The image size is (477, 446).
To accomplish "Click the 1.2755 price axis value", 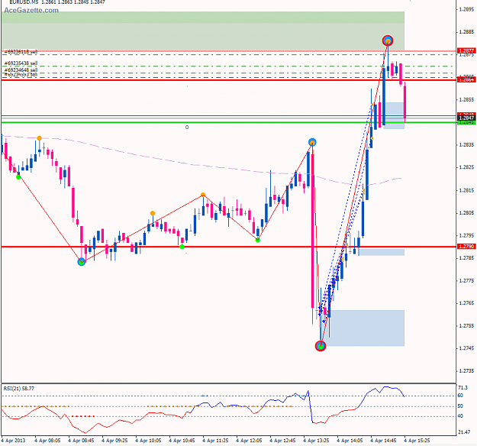I will [466, 326].
